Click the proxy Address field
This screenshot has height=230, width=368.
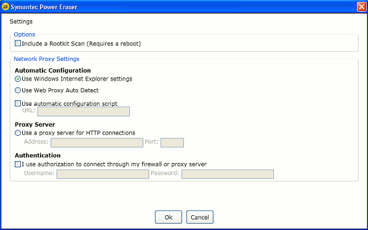[97, 143]
